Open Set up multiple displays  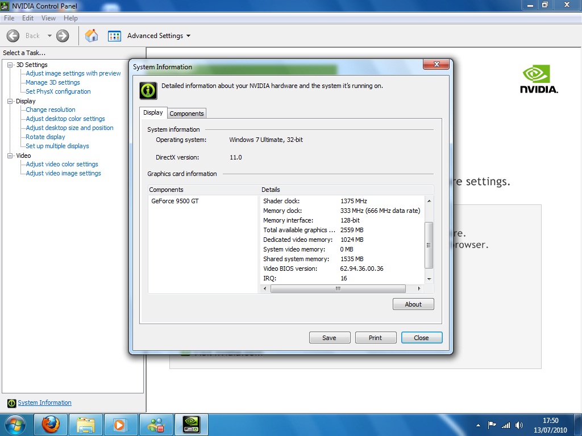click(x=57, y=146)
